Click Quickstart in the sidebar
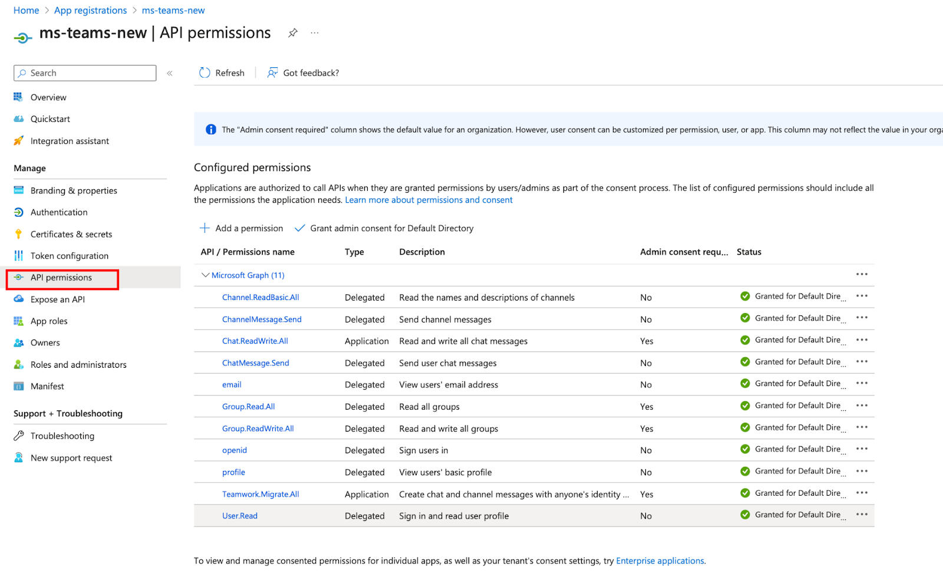 [x=50, y=119]
